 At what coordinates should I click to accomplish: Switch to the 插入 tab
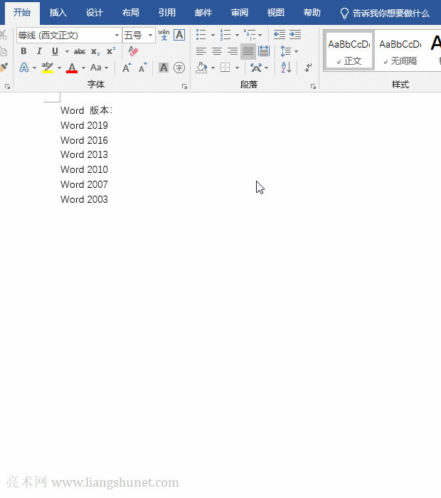pos(58,13)
